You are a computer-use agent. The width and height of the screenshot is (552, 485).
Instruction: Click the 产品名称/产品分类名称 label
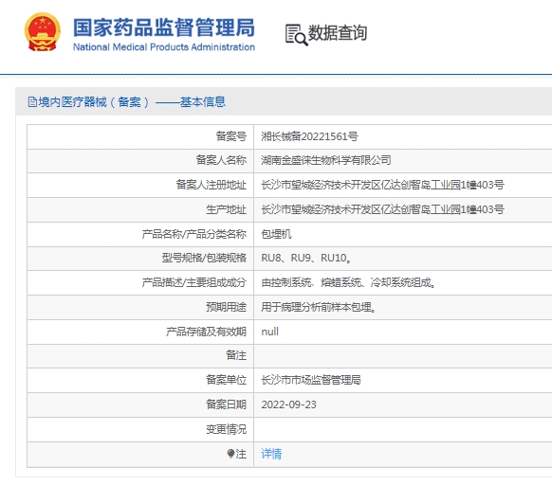(194, 234)
